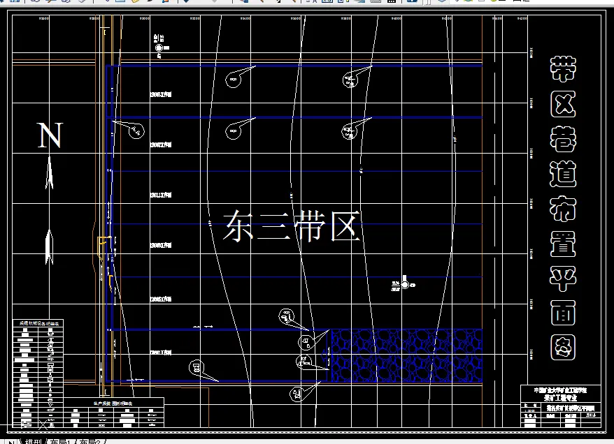Select the 带 character of vertical title
The height and width of the screenshot is (444, 614).
563,69
